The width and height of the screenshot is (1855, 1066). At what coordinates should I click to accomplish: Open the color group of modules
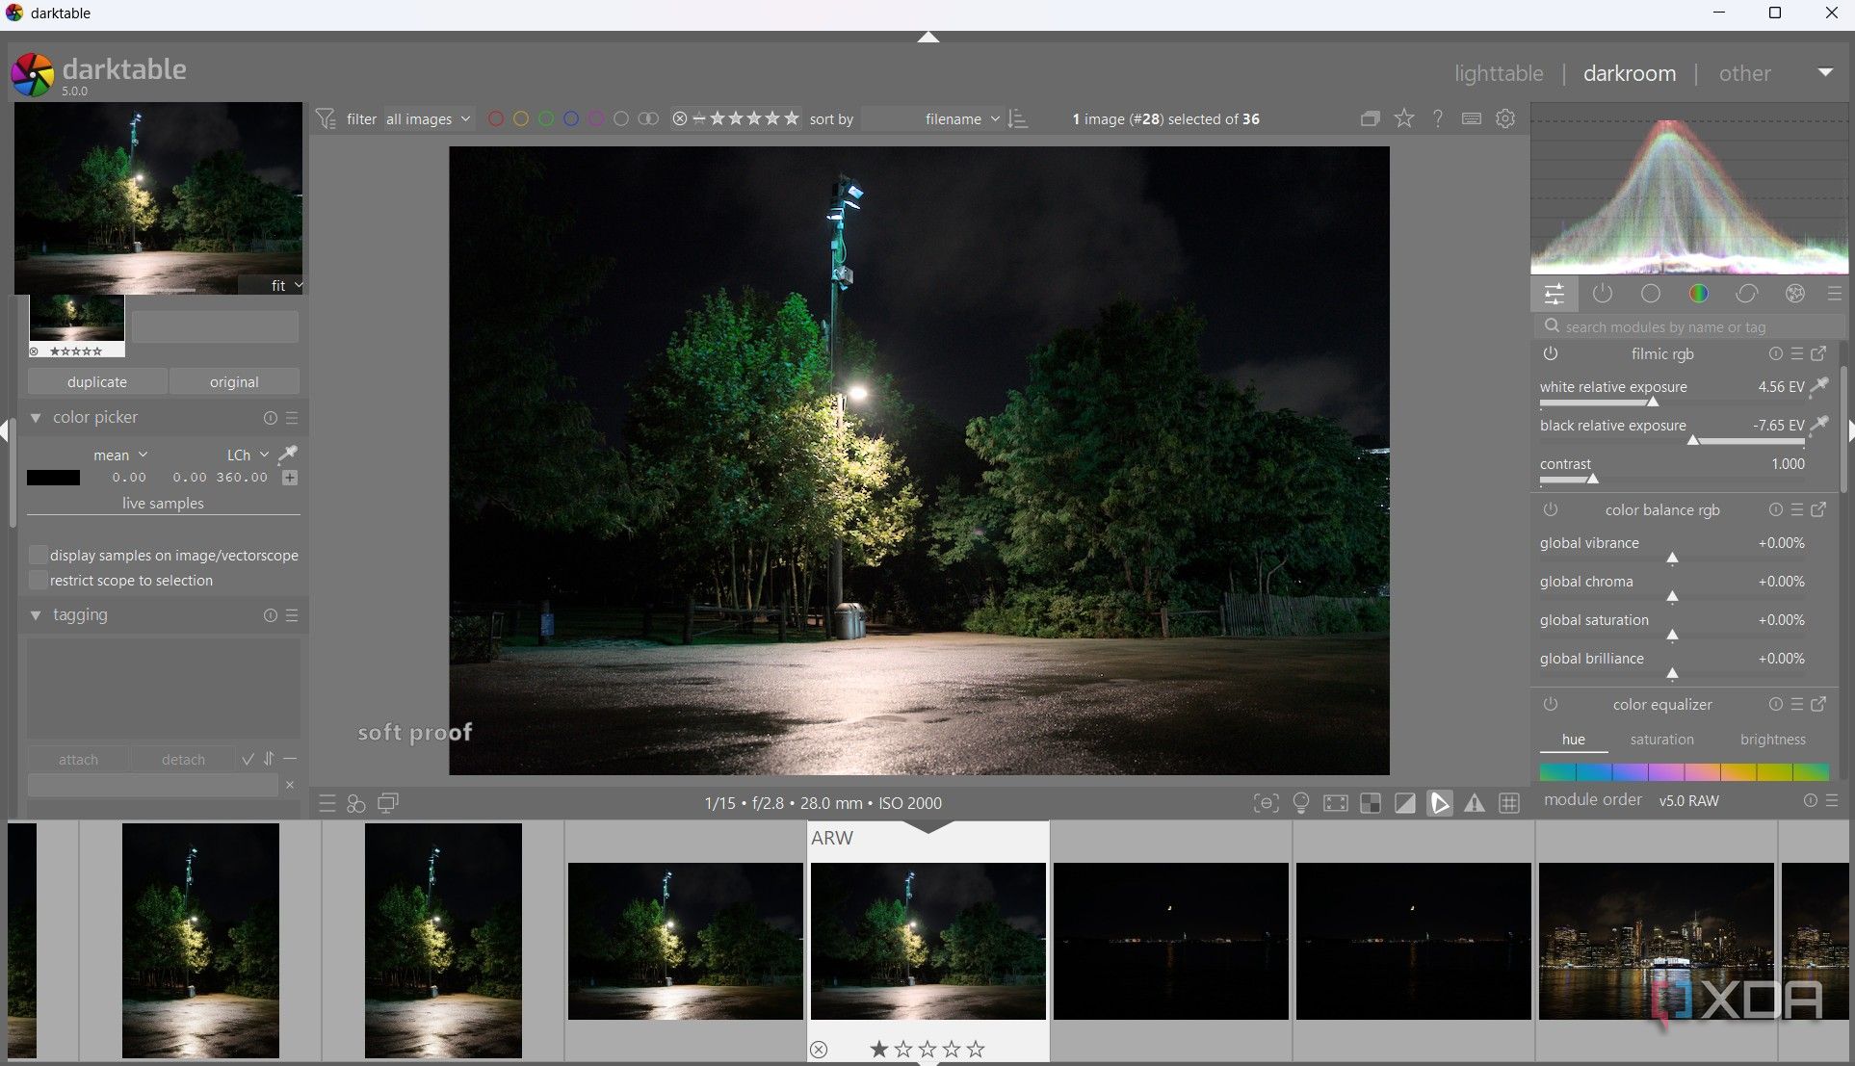click(x=1698, y=294)
